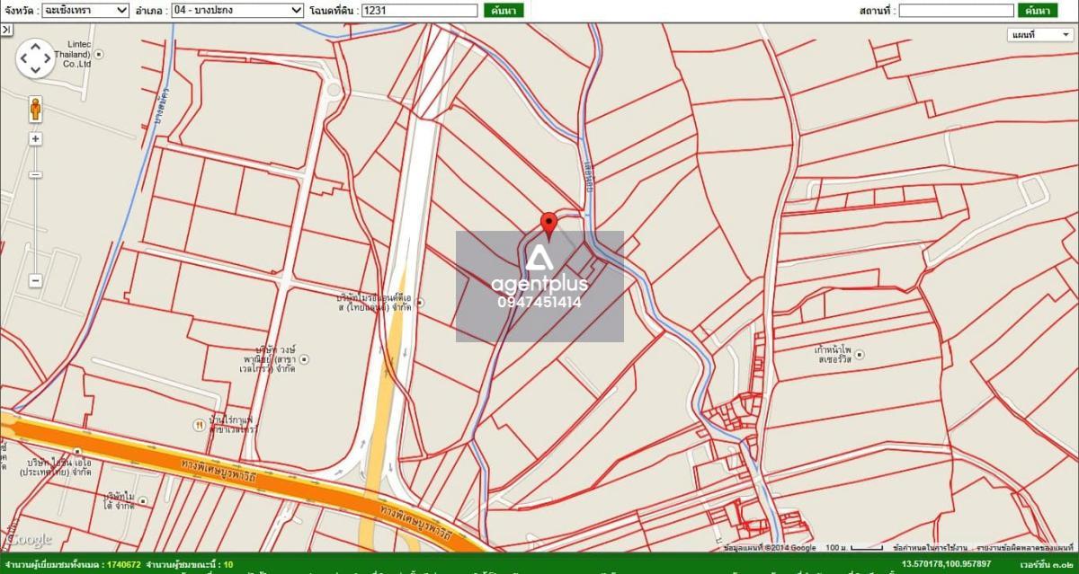Click the สถานที่ place search field

[x=956, y=11]
